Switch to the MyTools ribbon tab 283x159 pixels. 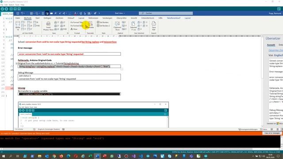click(27, 18)
